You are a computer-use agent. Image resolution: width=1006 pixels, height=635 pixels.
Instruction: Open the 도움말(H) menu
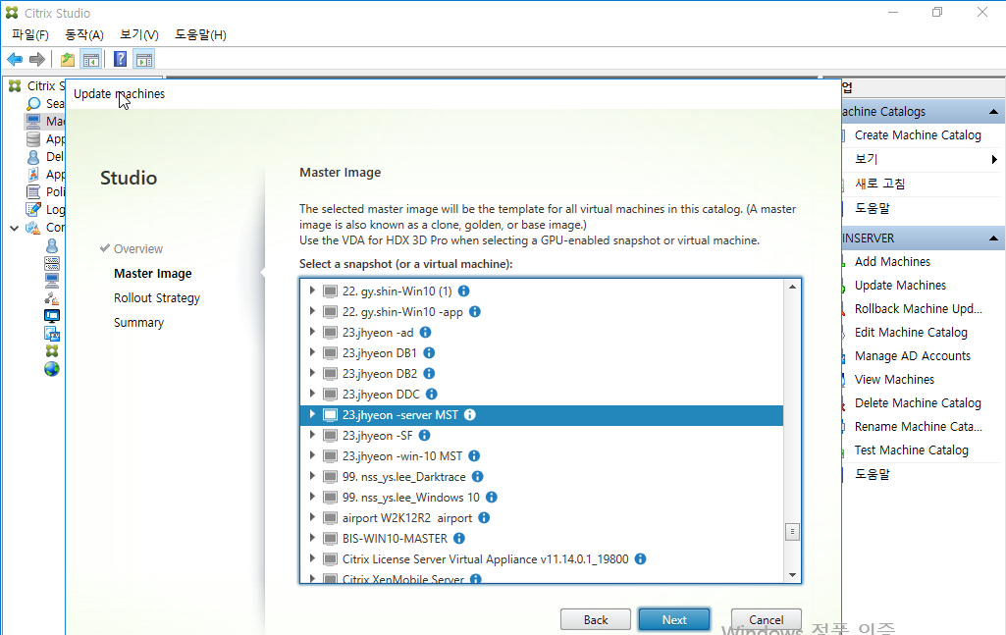[201, 34]
